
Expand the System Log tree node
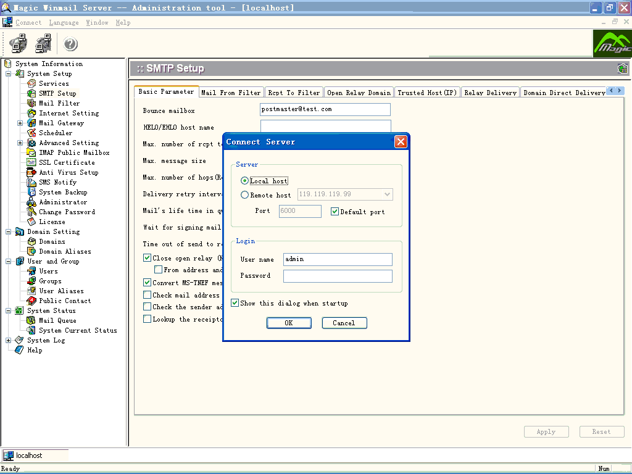pyautogui.click(x=9, y=340)
